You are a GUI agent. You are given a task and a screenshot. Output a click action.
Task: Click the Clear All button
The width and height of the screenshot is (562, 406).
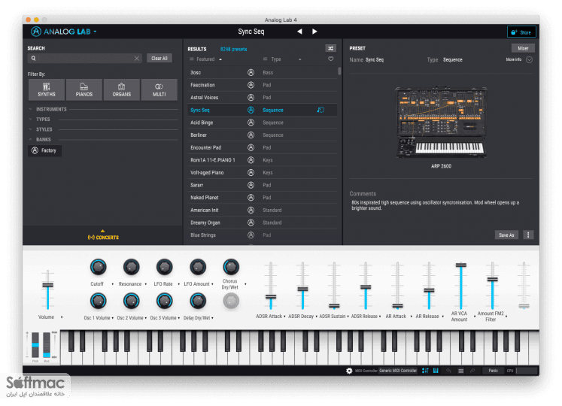point(159,59)
